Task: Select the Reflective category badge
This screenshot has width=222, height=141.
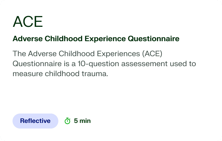Action: click(35, 121)
